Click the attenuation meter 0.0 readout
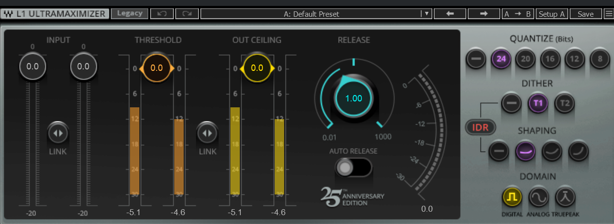The height and width of the screenshot is (224, 614). click(x=427, y=209)
